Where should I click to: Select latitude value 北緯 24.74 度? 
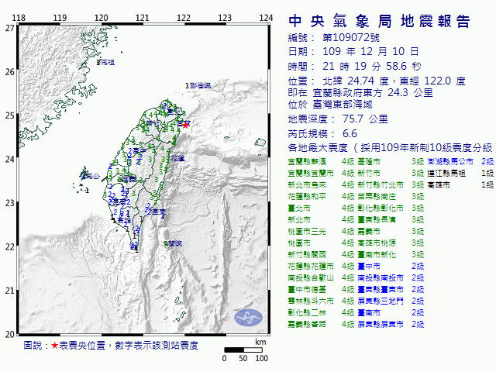pyautogui.click(x=356, y=81)
